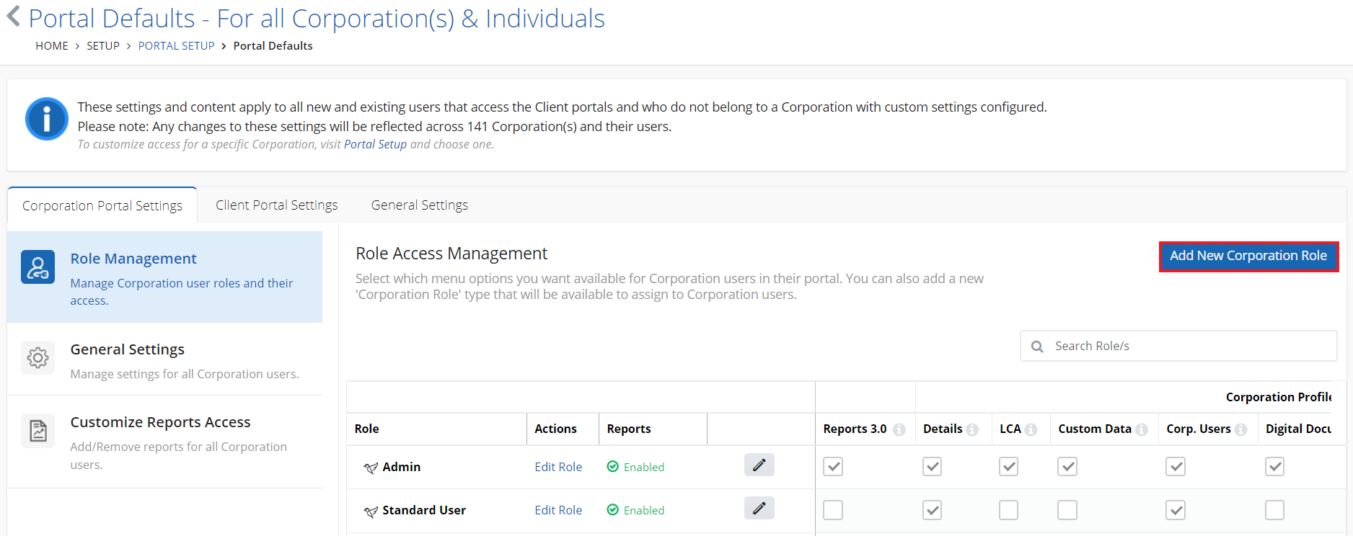Click the search magnifier icon
The image size is (1353, 536).
coord(1037,347)
